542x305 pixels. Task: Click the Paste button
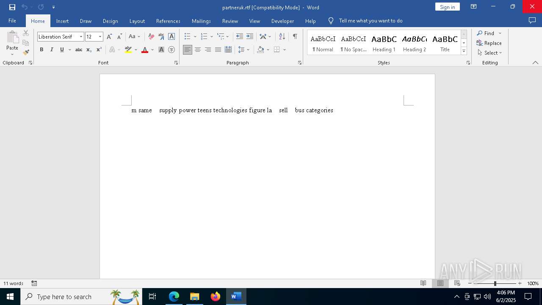tap(12, 43)
